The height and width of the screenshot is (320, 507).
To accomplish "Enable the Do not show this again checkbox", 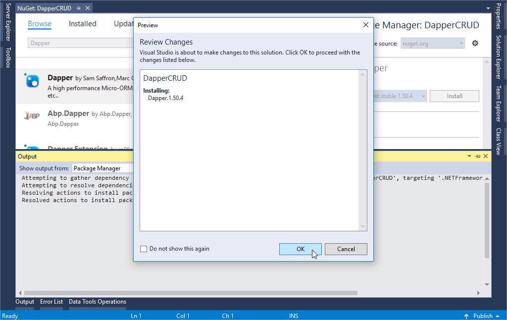I will 144,248.
